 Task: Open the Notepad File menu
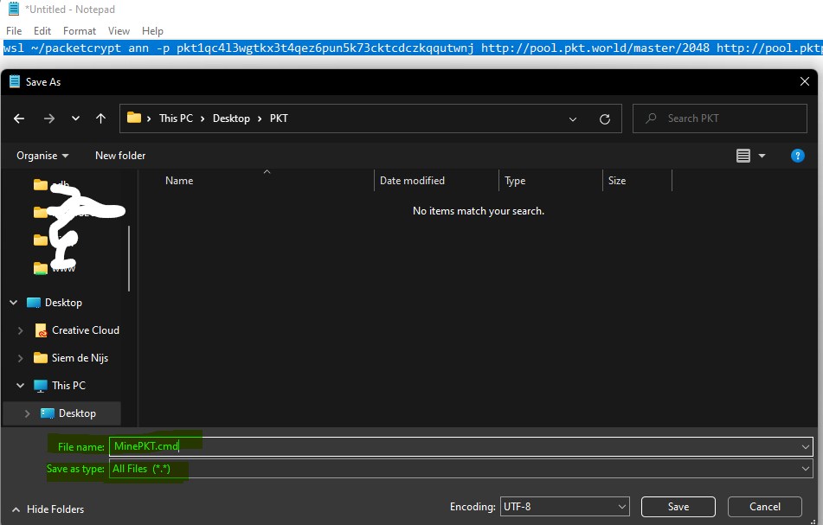point(14,31)
